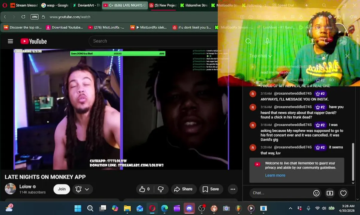
Task: Open the chat emoji picker
Action: pos(316,193)
